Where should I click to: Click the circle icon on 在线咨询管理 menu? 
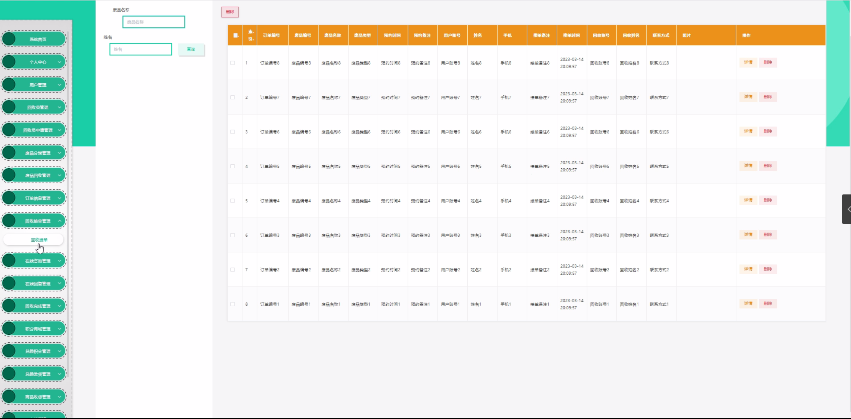point(9,261)
